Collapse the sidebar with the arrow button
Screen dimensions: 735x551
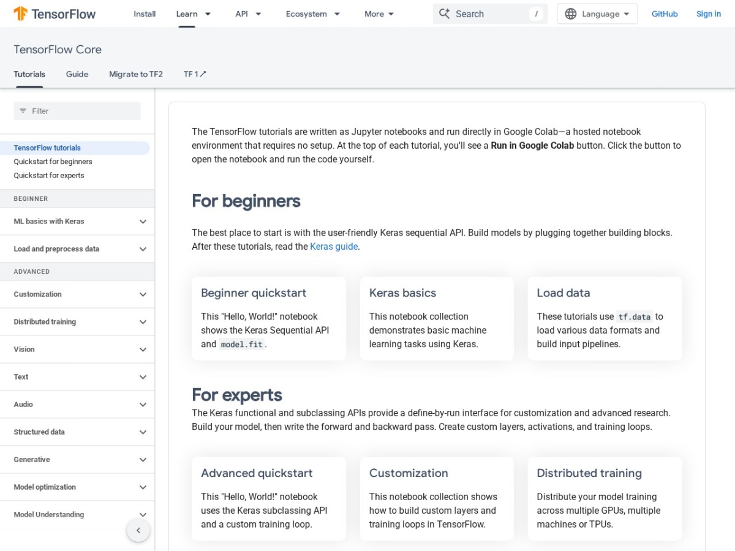(x=138, y=530)
